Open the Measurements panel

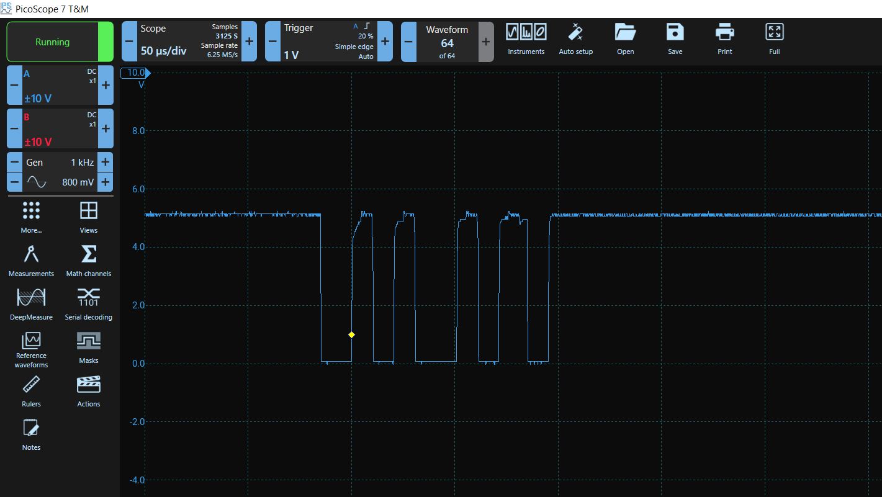coord(31,261)
